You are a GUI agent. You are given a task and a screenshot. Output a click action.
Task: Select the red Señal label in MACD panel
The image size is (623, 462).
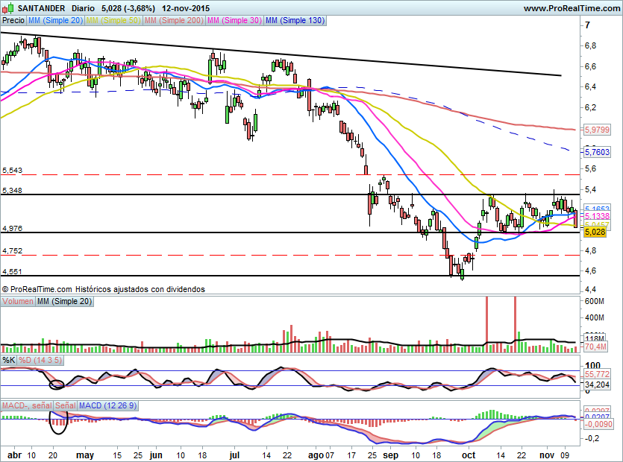tap(65, 405)
